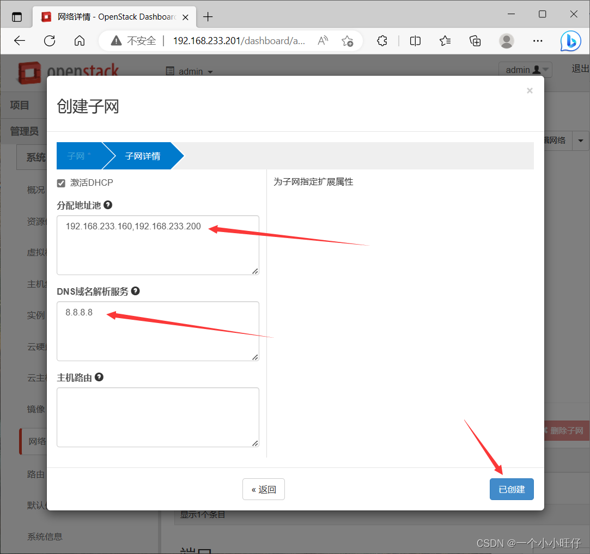Image resolution: width=590 pixels, height=554 pixels.
Task: Toggle the 激活DHCP checkbox
Action: coord(61,183)
